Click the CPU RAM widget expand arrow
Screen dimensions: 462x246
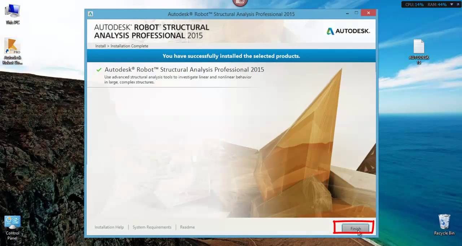click(x=458, y=5)
